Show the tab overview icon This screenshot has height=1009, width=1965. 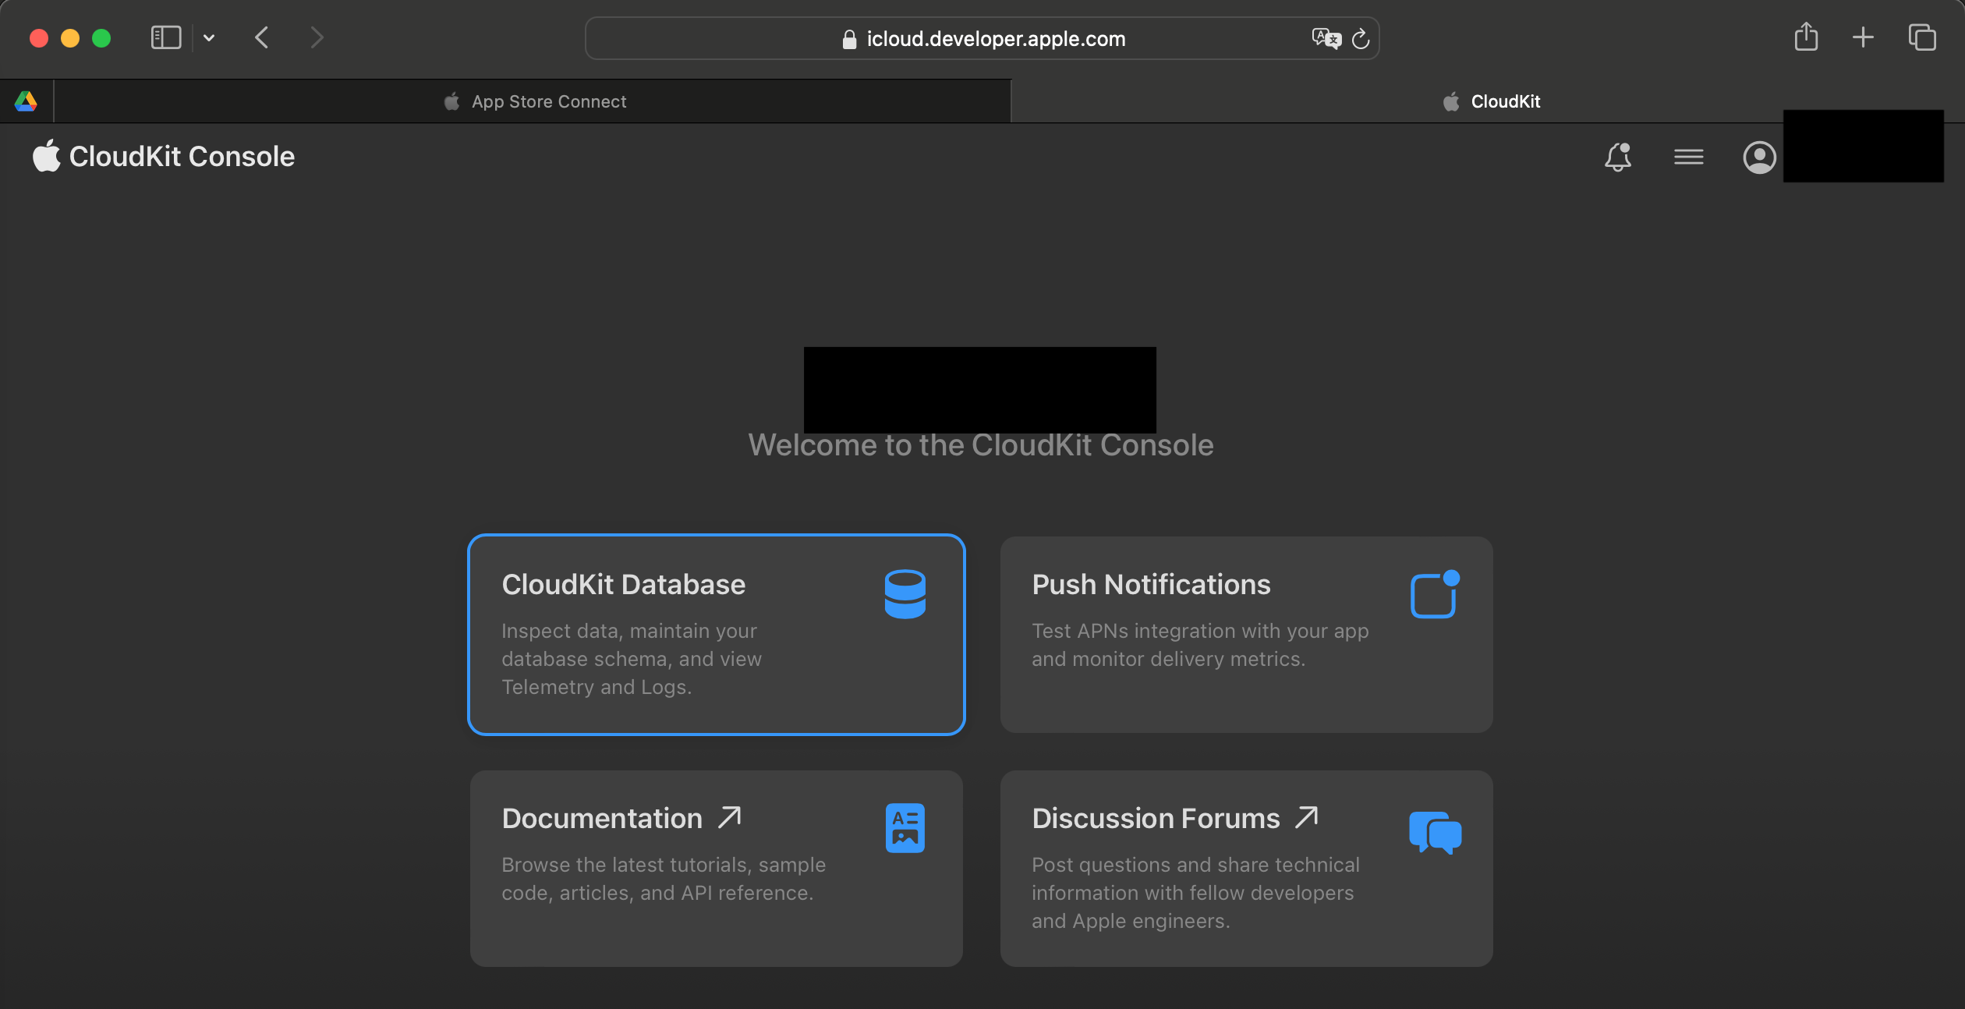1921,37
